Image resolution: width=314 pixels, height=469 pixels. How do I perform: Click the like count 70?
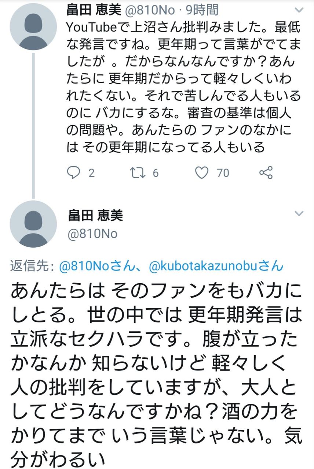click(223, 173)
